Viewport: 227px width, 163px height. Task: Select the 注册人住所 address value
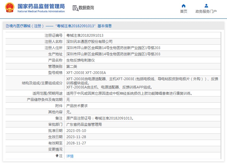pyautogui.click(x=113, y=48)
